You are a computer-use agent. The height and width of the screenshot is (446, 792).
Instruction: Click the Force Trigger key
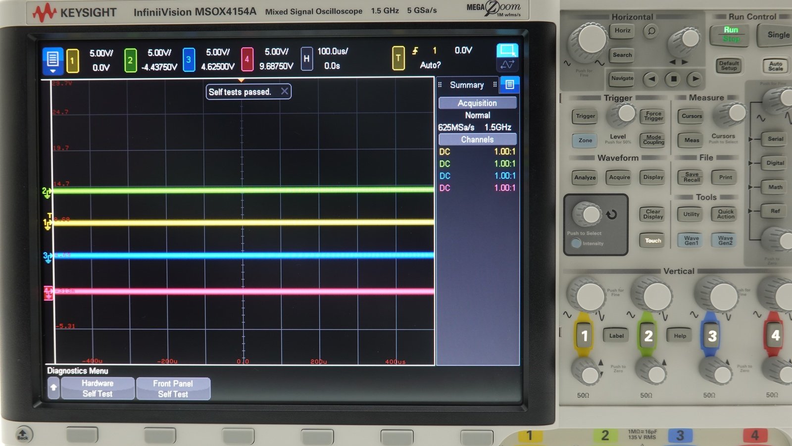(x=653, y=116)
